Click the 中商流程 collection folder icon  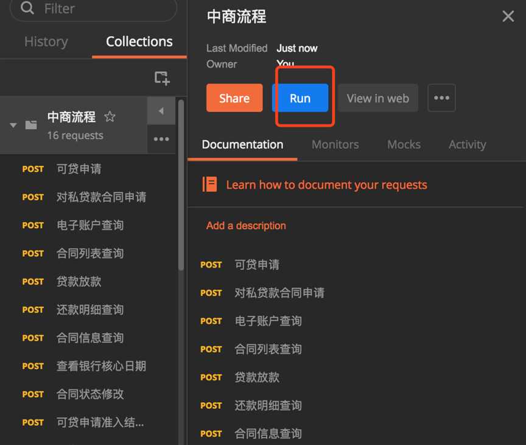(31, 125)
